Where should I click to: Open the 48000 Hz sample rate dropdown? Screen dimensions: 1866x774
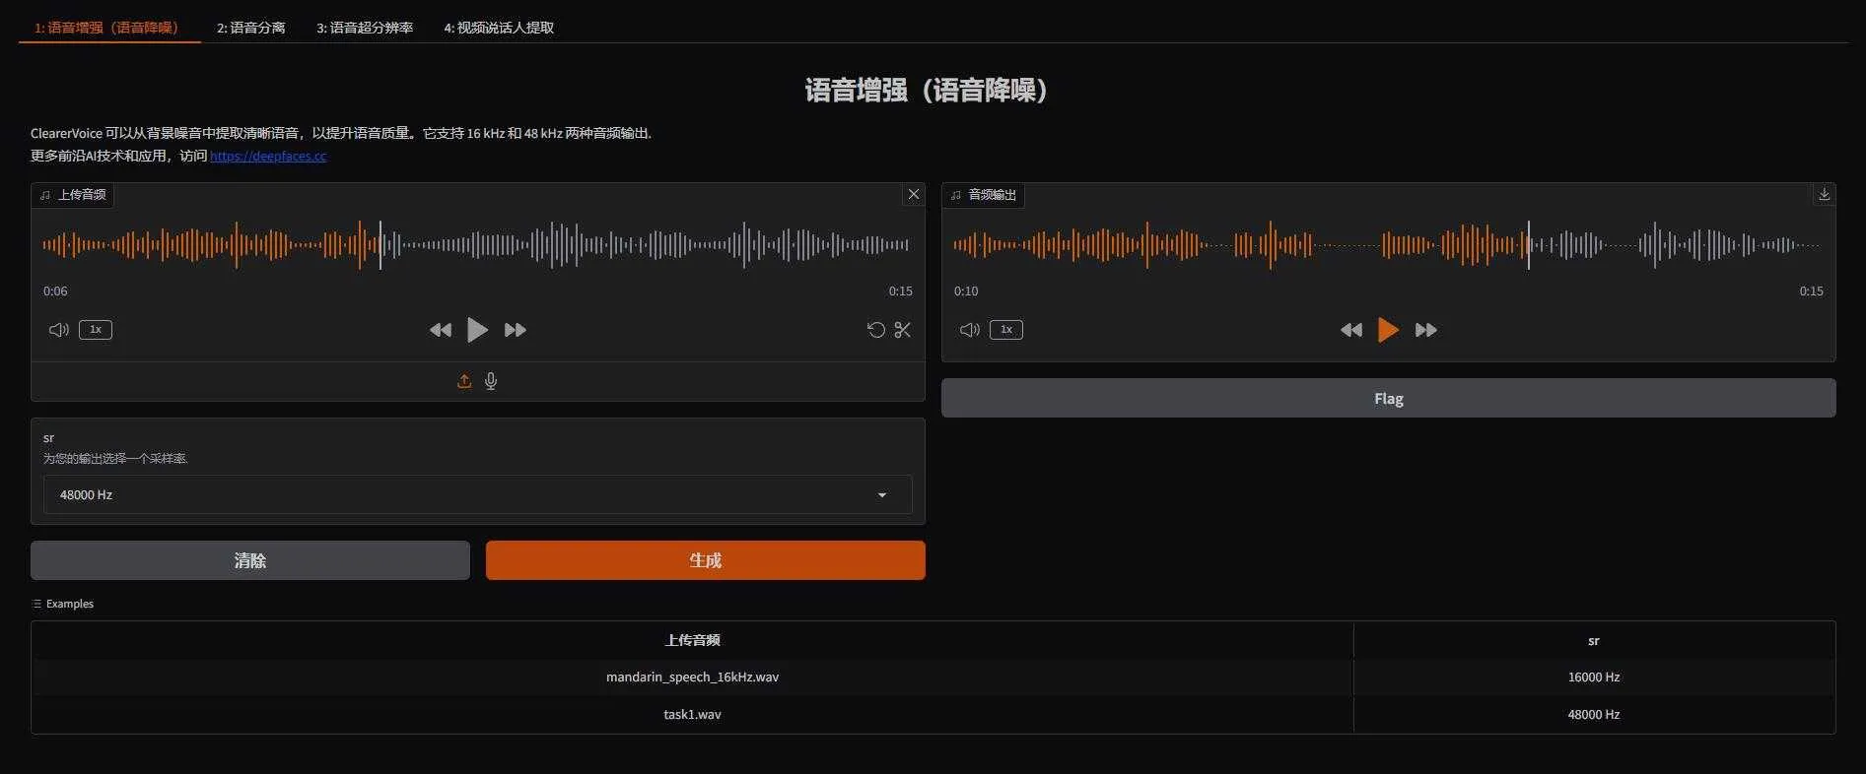pyautogui.click(x=477, y=494)
